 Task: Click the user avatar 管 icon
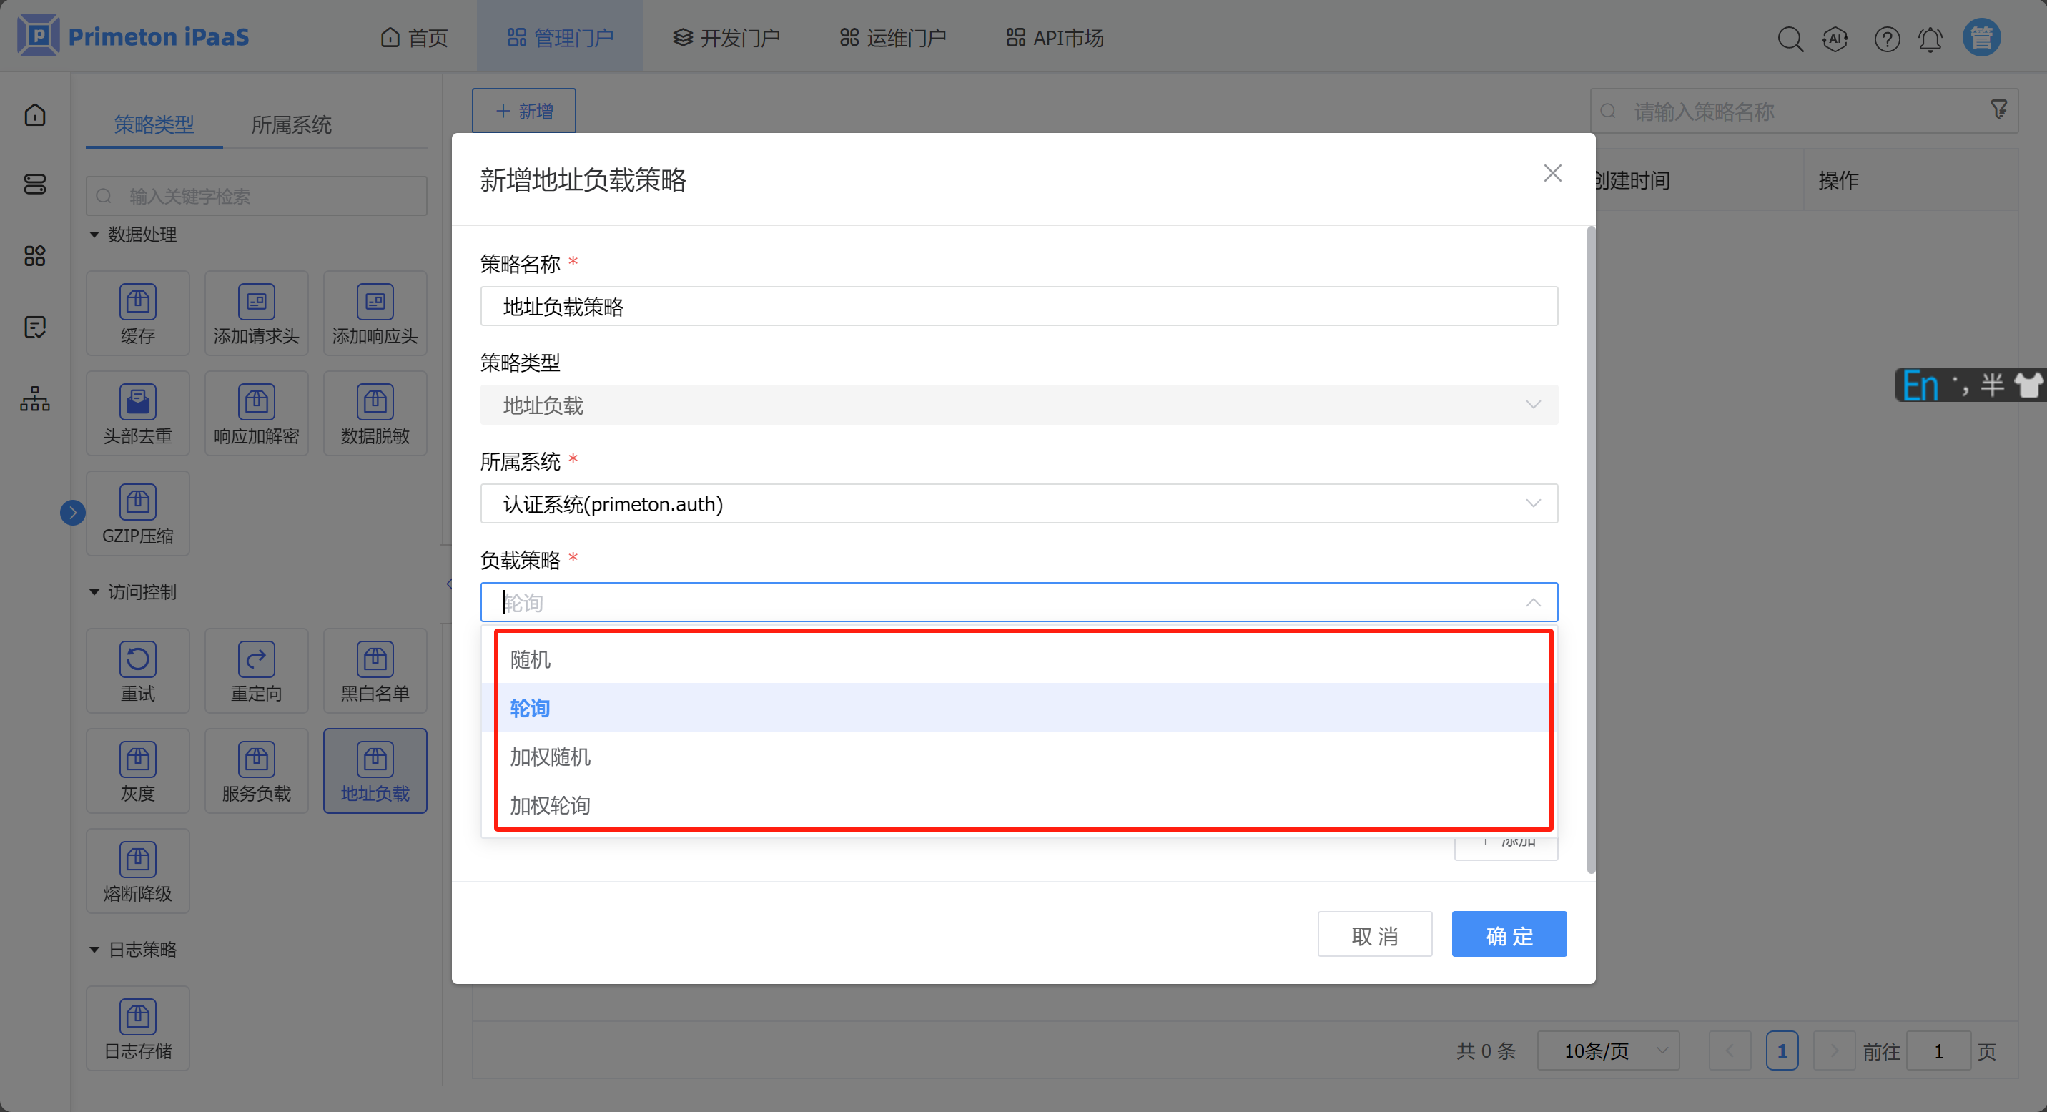(1981, 38)
